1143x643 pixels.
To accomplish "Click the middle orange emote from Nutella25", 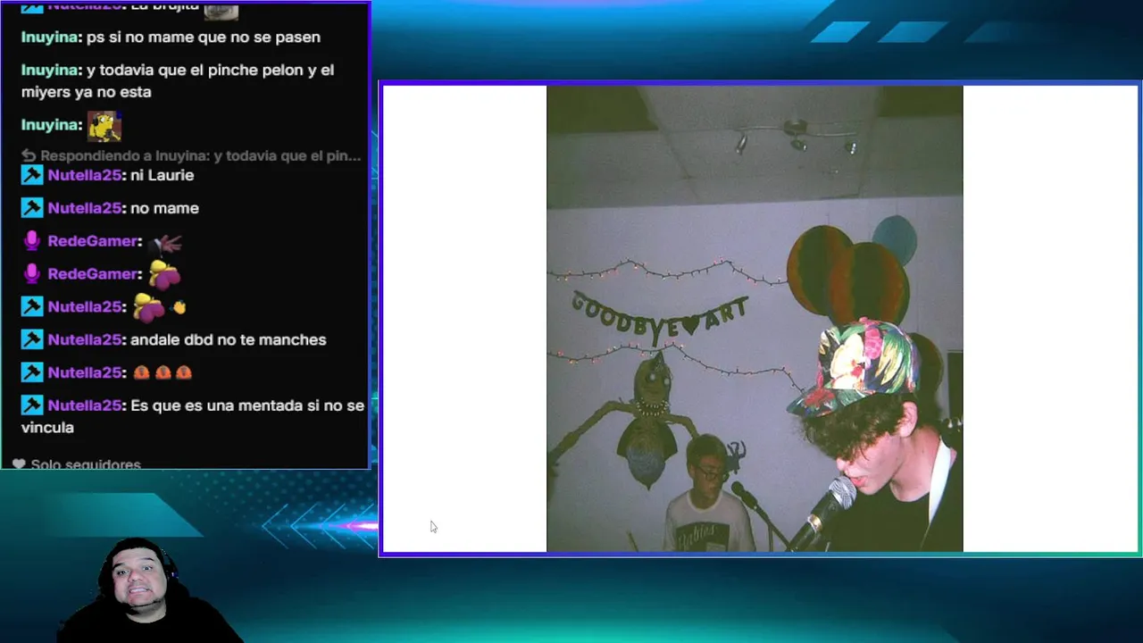I will (x=163, y=372).
